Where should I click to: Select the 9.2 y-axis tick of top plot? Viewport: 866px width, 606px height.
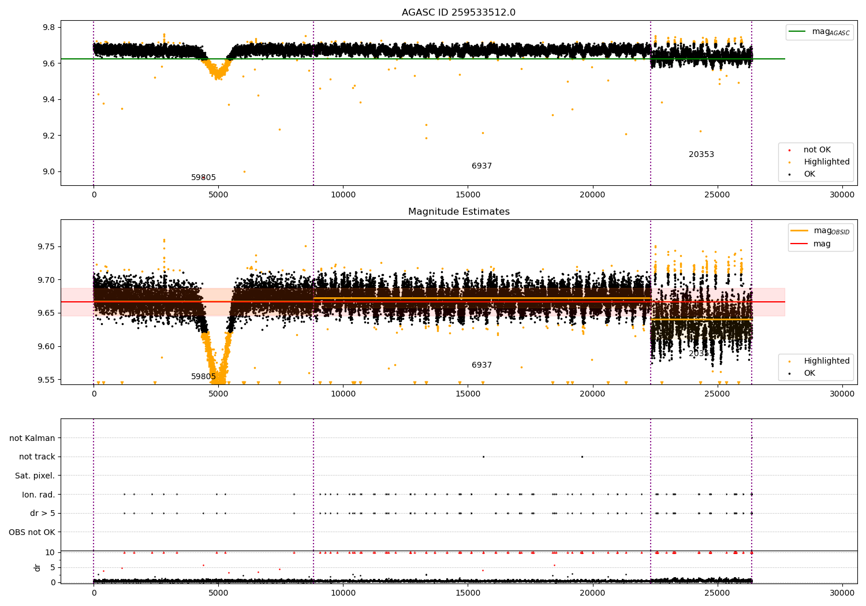click(x=48, y=136)
